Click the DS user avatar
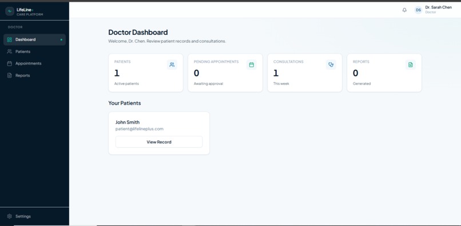The height and width of the screenshot is (226, 461). click(x=418, y=10)
